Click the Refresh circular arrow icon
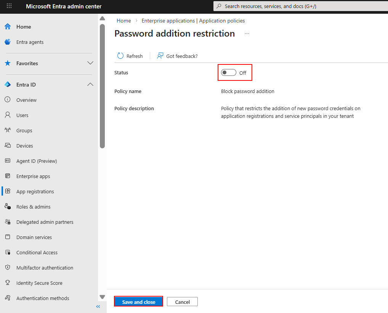Viewport: 388px width, 313px height. pyautogui.click(x=120, y=56)
